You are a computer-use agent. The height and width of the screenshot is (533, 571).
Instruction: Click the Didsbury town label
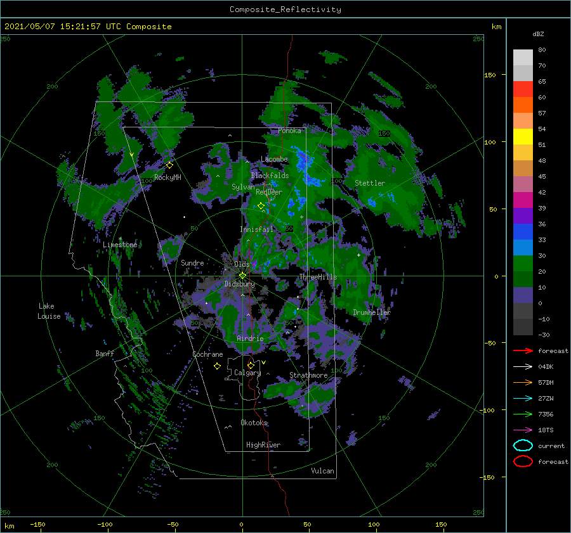pyautogui.click(x=239, y=284)
